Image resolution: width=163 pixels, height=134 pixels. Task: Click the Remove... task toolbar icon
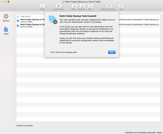[x=82, y=6]
